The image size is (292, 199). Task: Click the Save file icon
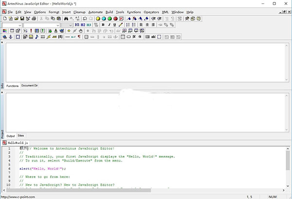23,18
